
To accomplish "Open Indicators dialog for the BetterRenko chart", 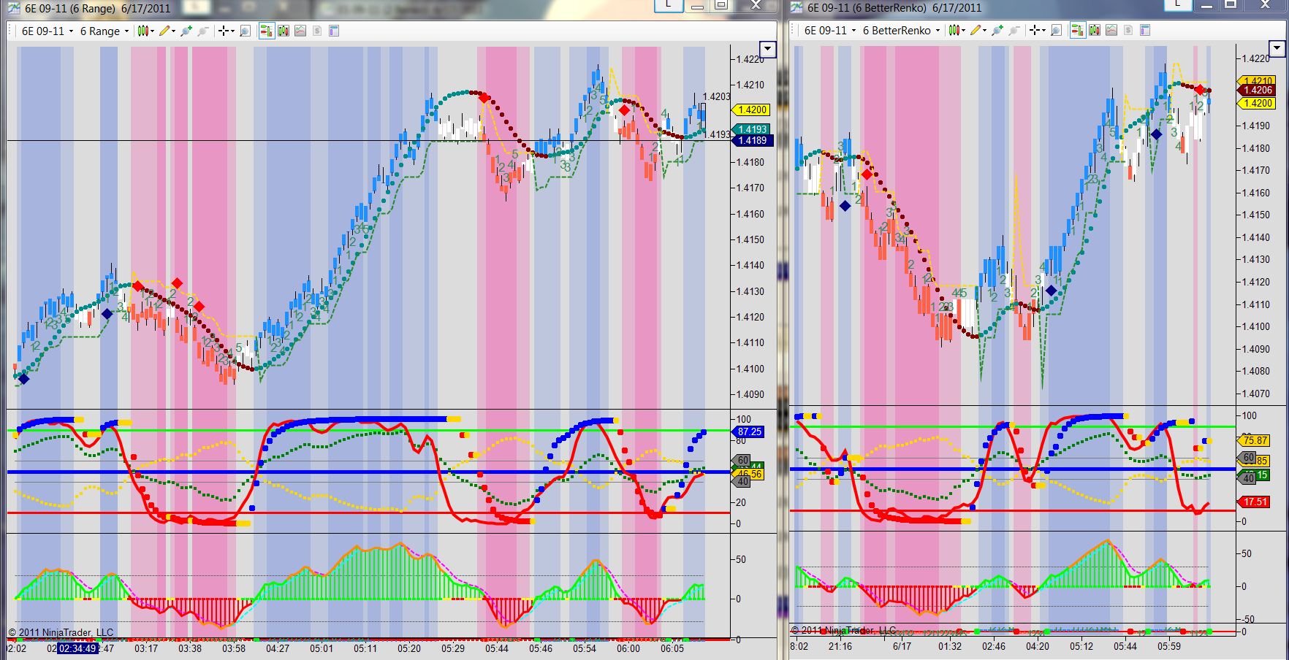I will coord(1111,31).
